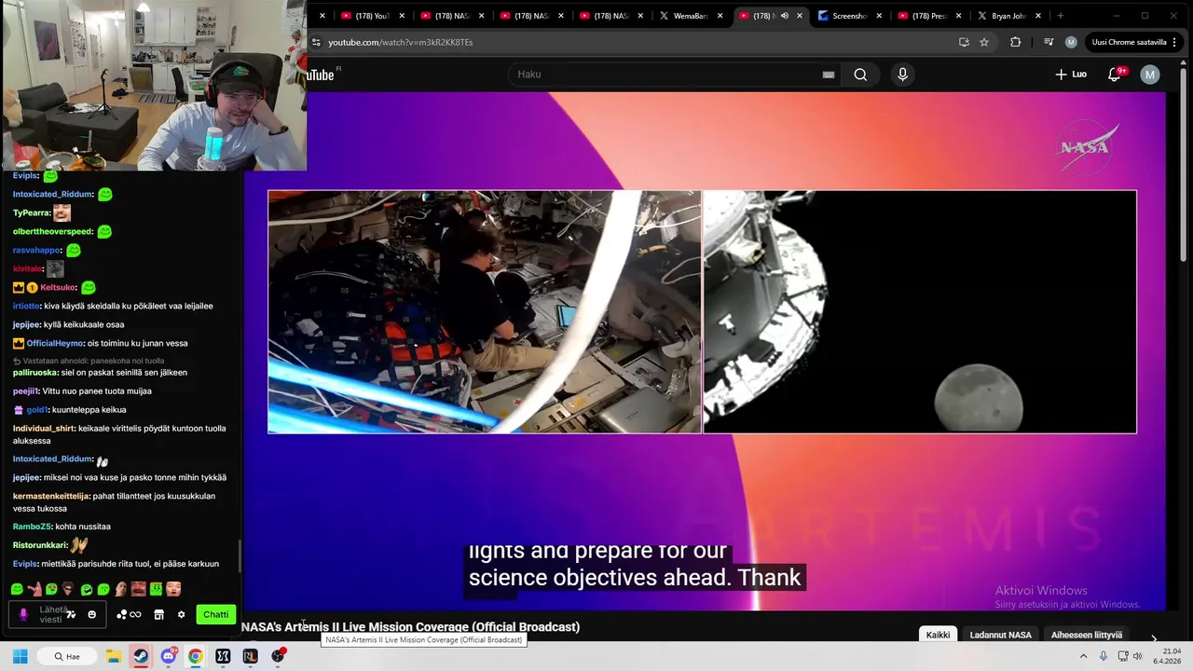Screen dimensions: 1193x671
Task: Click username kermastenkeittelija in chat
Action: pos(50,496)
